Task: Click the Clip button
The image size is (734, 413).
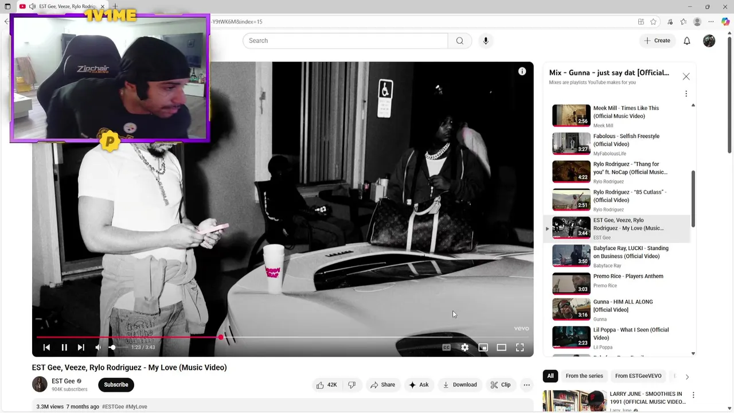Action: pos(500,385)
